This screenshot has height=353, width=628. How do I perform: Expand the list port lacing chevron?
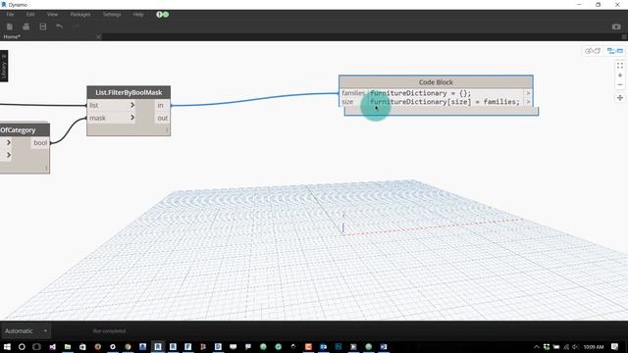coord(132,105)
